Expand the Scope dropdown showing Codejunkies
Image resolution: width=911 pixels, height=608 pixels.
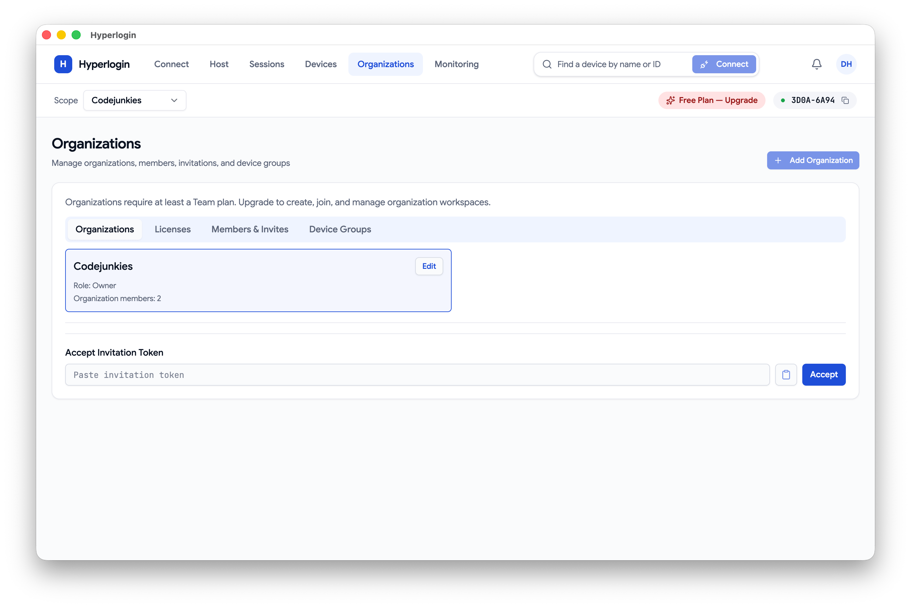point(135,100)
